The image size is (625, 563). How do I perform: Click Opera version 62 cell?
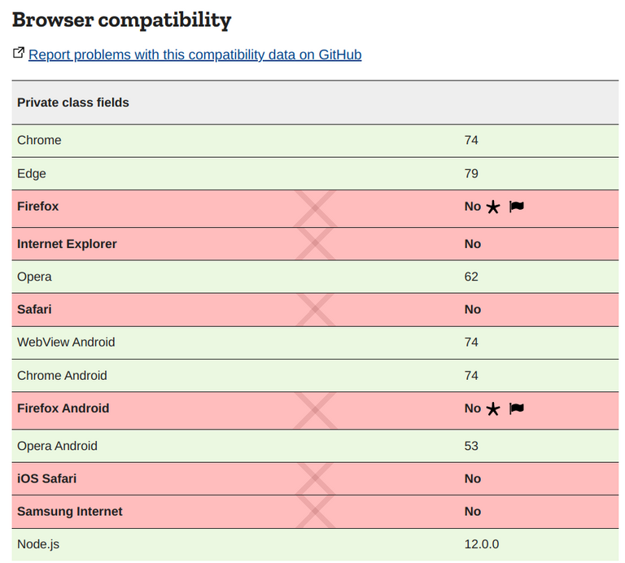click(471, 277)
